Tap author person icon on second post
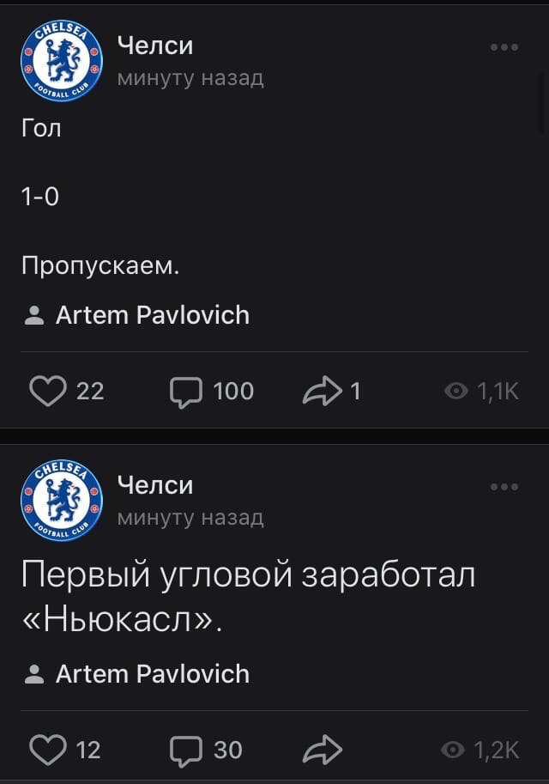This screenshot has height=784, width=549. (x=34, y=675)
